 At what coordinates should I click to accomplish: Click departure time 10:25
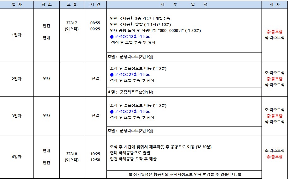tap(95, 154)
